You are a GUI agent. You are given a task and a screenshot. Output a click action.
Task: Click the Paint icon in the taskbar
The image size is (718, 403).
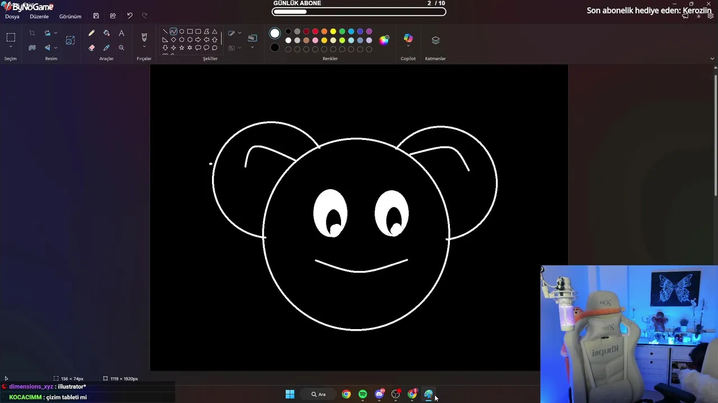pos(429,395)
